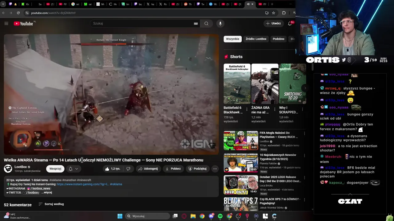The width and height of the screenshot is (394, 221).
Task: Reload the page with browser refresh icon
Action: 18,13
